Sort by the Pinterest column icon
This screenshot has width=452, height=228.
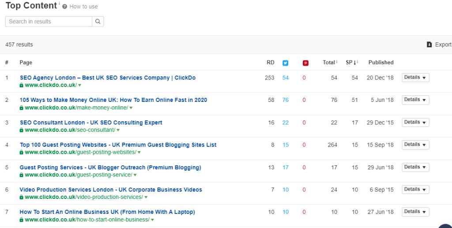[305, 63]
